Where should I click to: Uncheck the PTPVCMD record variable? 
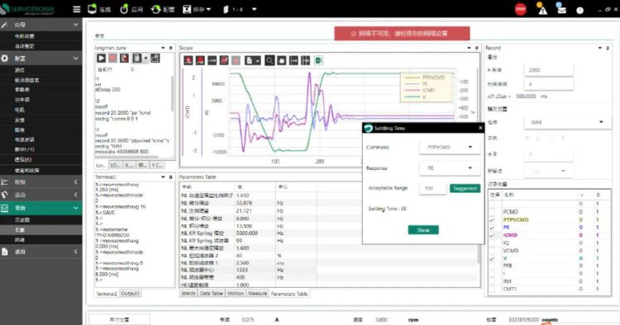point(492,220)
